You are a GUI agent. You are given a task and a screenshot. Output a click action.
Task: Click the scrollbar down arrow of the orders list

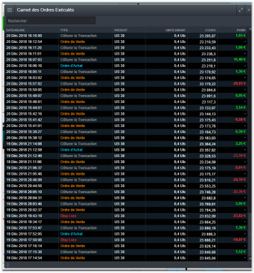[250, 259]
